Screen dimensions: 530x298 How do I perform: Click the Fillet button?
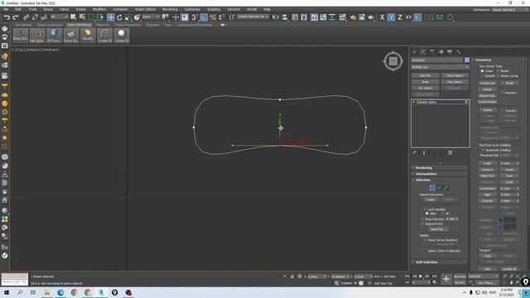point(488,195)
